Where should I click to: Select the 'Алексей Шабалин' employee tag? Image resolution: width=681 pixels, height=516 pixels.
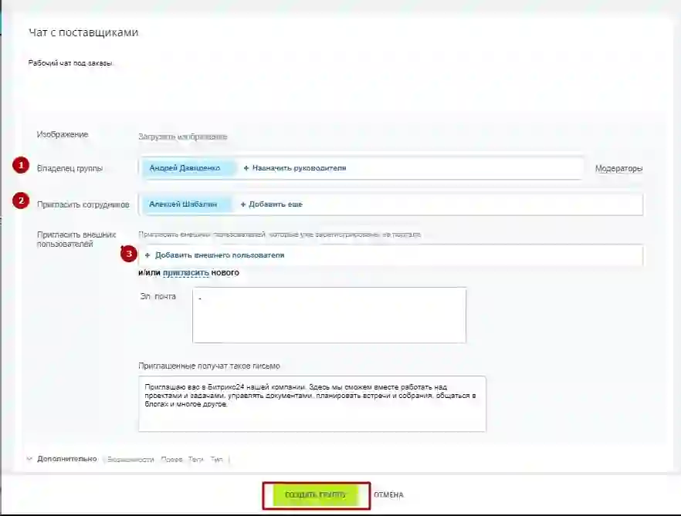[x=185, y=204]
